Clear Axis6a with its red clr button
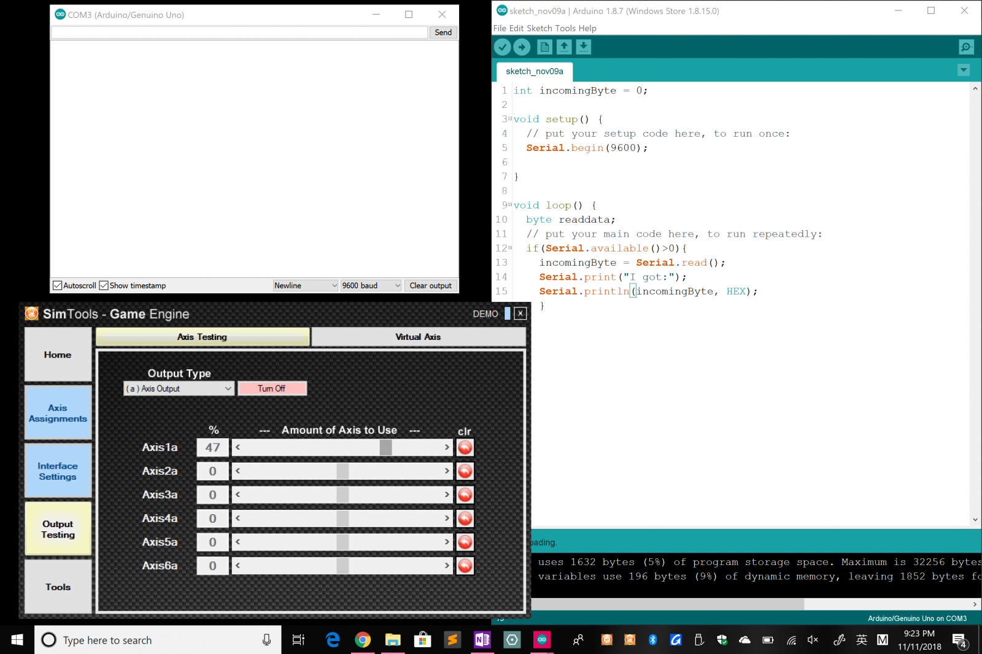 pyautogui.click(x=465, y=566)
